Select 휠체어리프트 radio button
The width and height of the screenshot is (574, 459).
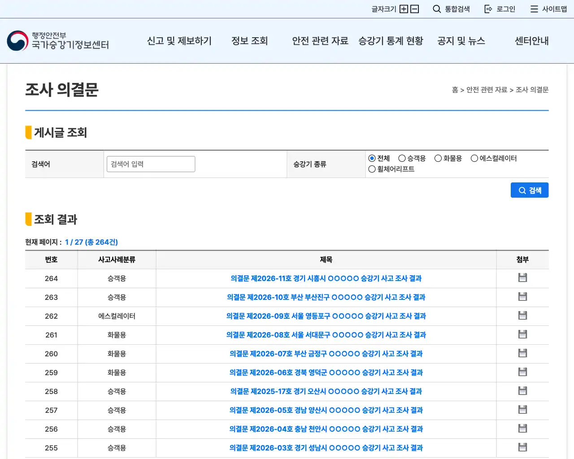(372, 169)
